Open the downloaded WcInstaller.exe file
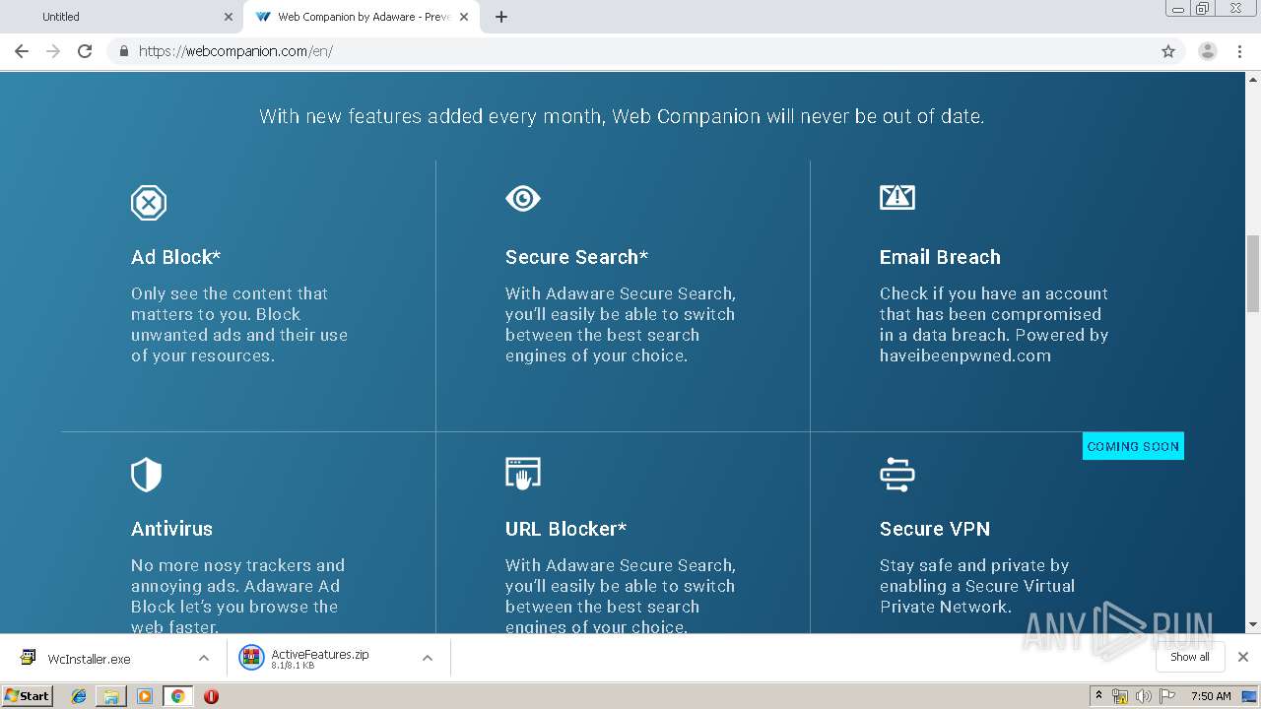 tap(89, 659)
